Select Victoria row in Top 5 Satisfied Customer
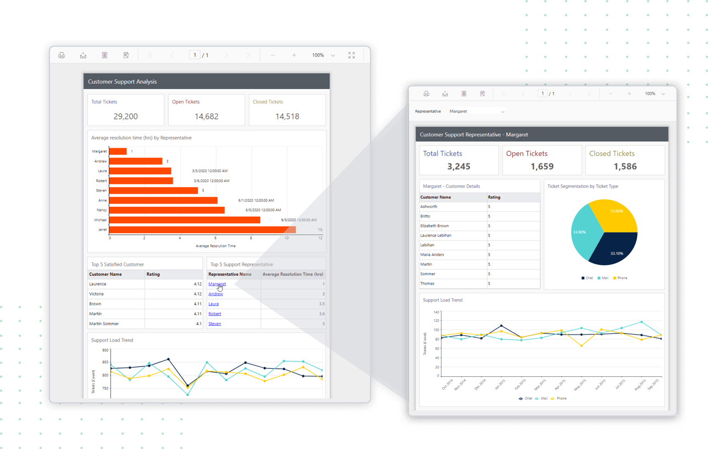The width and height of the screenshot is (708, 449). pyautogui.click(x=145, y=294)
